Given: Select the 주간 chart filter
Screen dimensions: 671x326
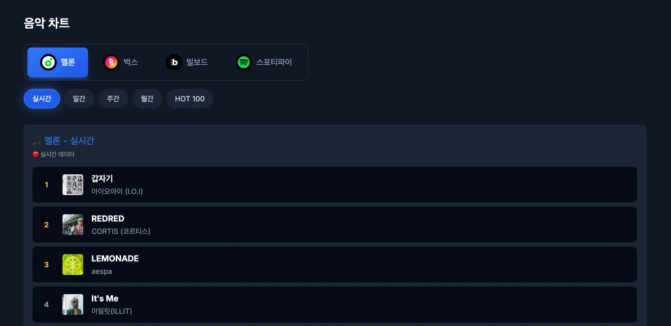Looking at the screenshot, I should [113, 99].
